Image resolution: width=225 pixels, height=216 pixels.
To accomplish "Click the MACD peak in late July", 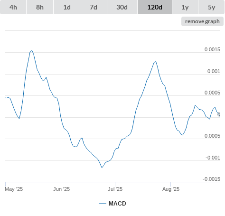I will (x=156, y=61).
